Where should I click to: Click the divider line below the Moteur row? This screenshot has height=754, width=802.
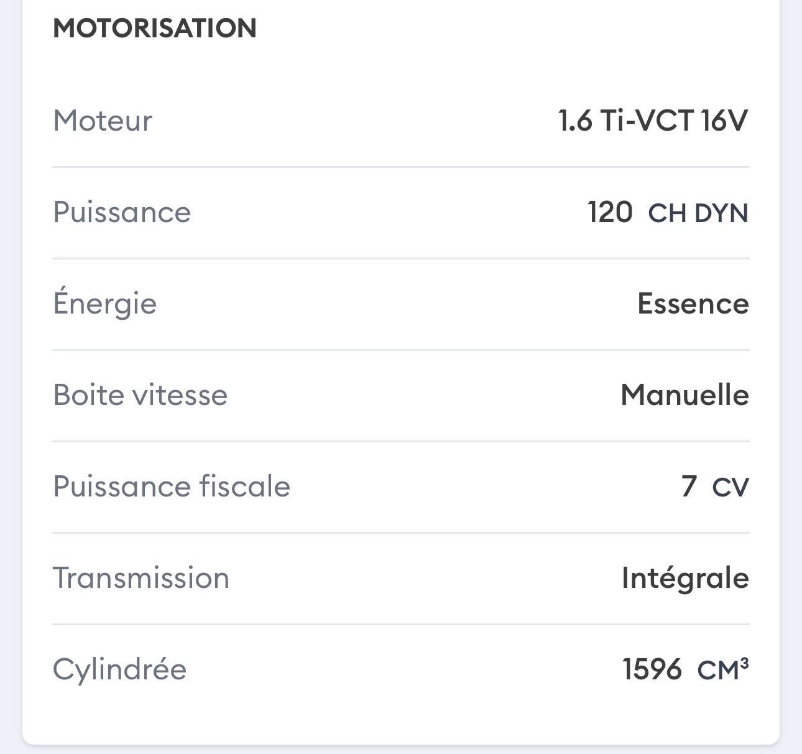401,167
